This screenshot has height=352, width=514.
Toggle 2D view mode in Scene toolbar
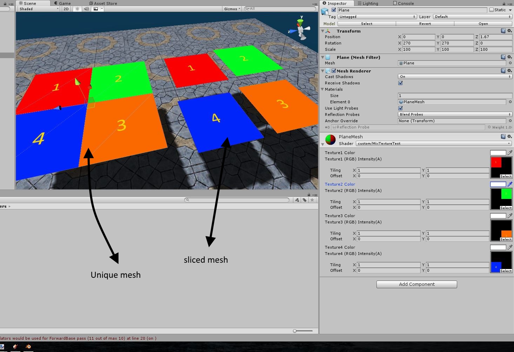66,9
